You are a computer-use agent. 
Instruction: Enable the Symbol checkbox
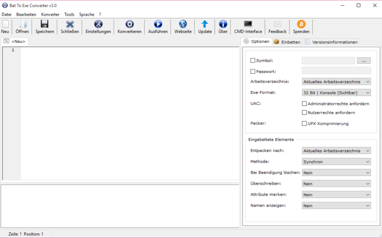(253, 60)
